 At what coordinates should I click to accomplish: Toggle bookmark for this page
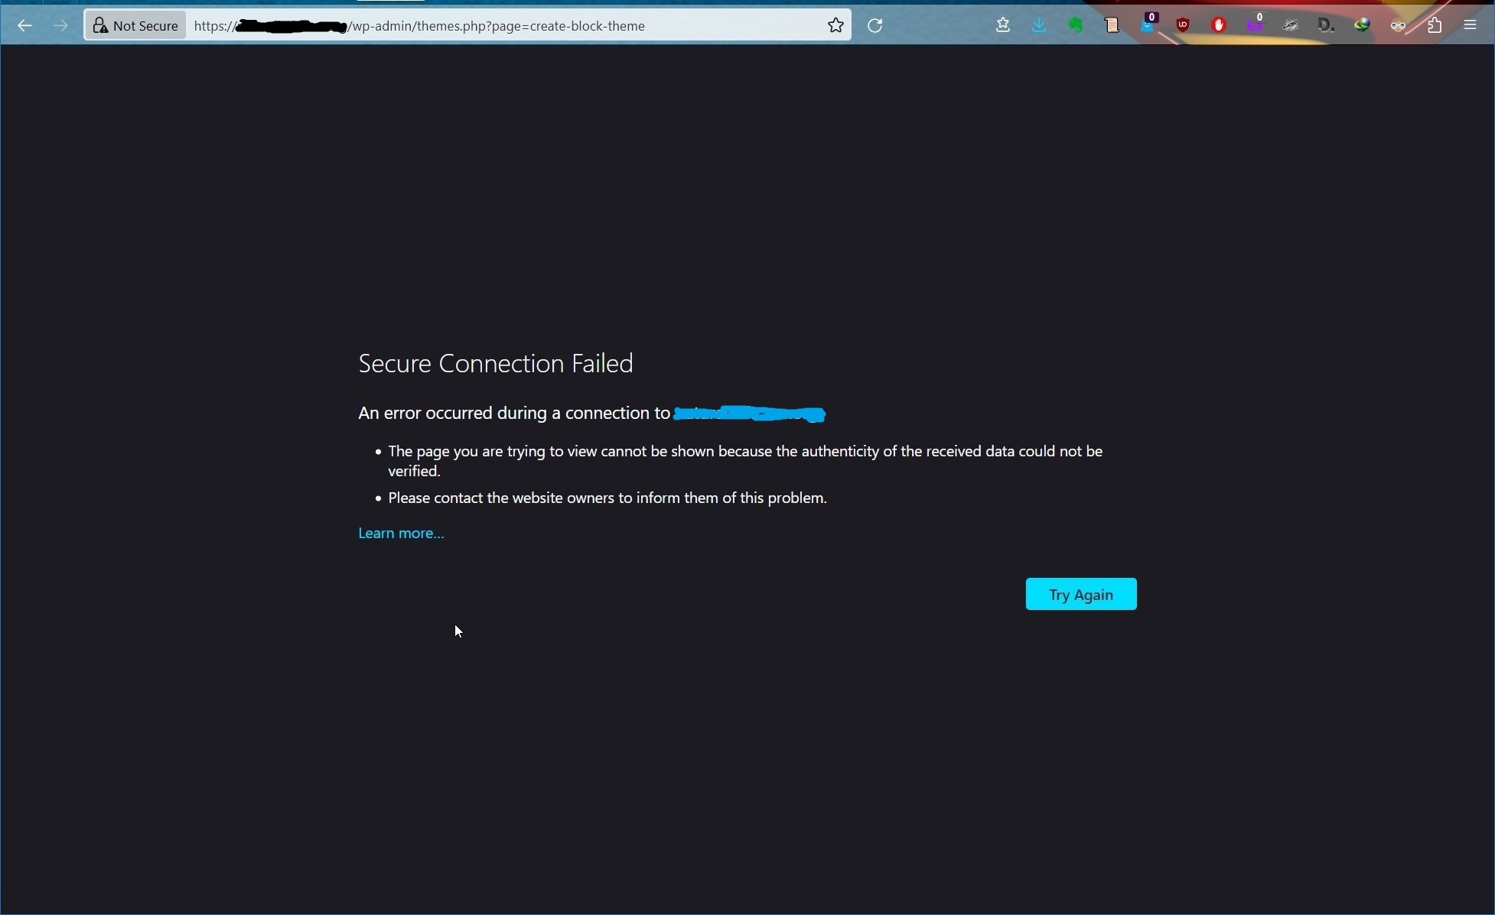[x=835, y=25]
